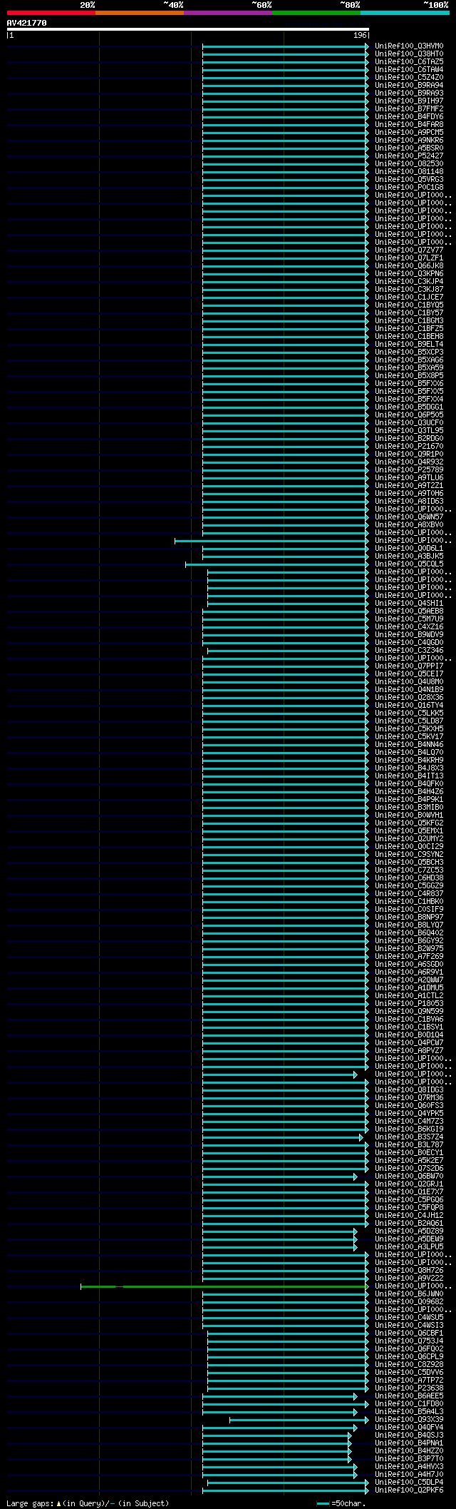Viewport: 456px width, 1509px height.
Task: Click the purple ~60% identity legend segment
Action: point(228,13)
